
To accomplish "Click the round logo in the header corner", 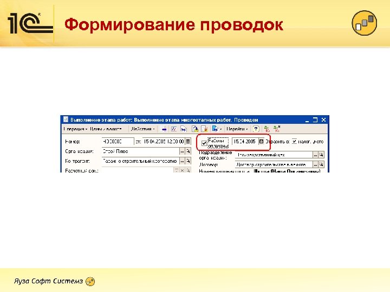I will click(365, 23).
